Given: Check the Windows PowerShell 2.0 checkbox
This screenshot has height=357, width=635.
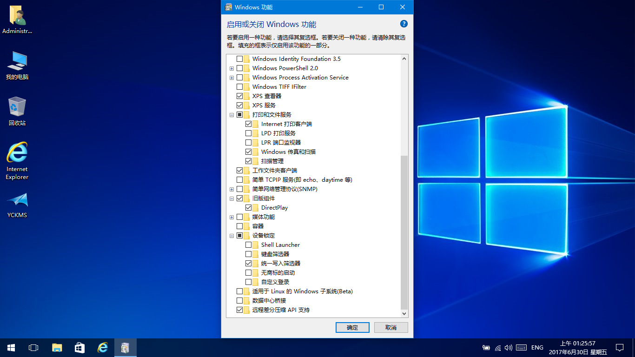Looking at the screenshot, I should (x=240, y=68).
